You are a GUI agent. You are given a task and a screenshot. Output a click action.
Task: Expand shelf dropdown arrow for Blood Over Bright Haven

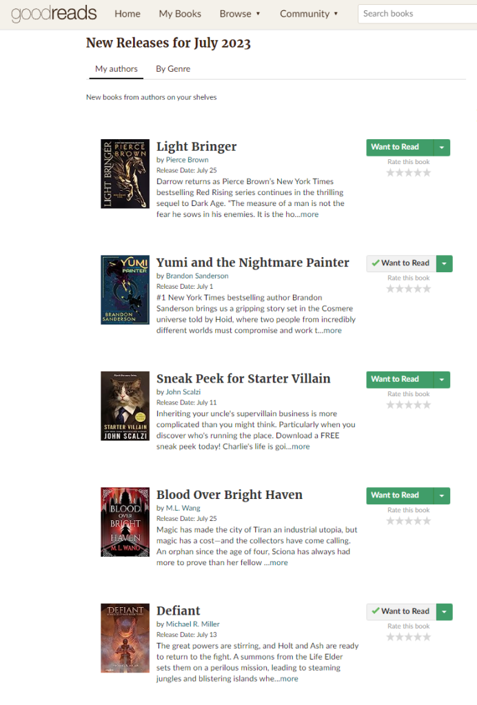(442, 495)
